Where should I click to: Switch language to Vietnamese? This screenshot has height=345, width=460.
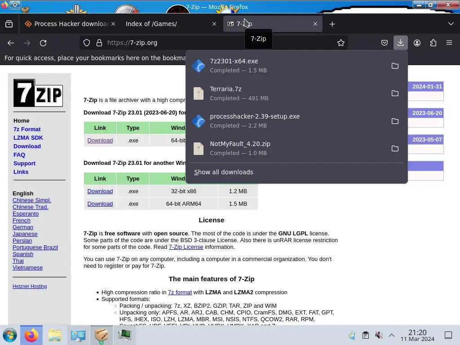pos(27,268)
